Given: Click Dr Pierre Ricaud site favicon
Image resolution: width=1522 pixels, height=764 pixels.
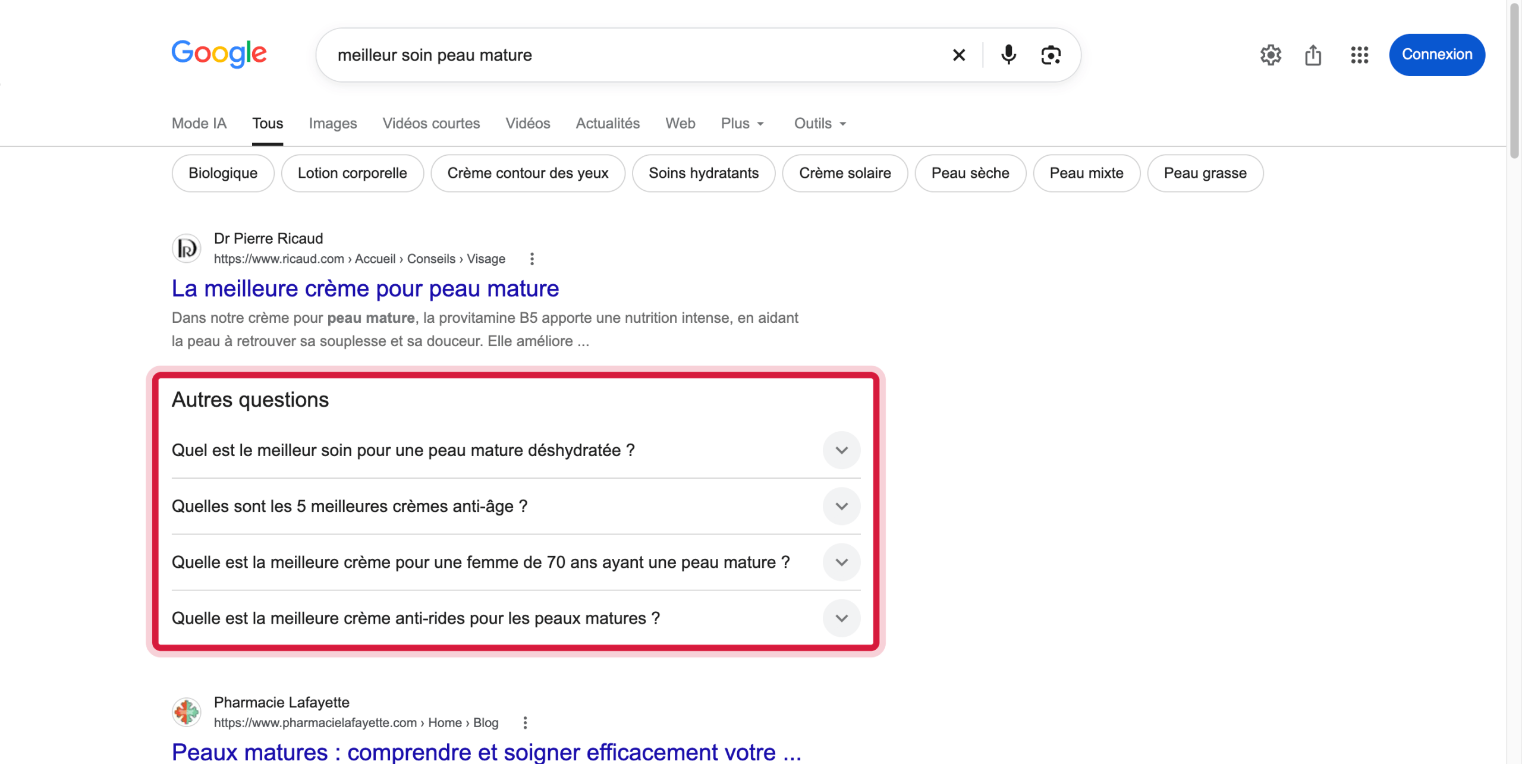Looking at the screenshot, I should click(186, 248).
